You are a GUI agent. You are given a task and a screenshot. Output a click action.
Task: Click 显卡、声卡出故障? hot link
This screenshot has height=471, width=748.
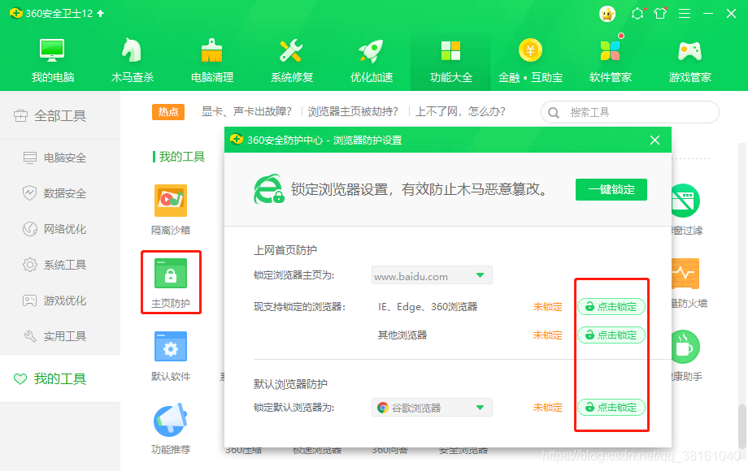(x=246, y=111)
